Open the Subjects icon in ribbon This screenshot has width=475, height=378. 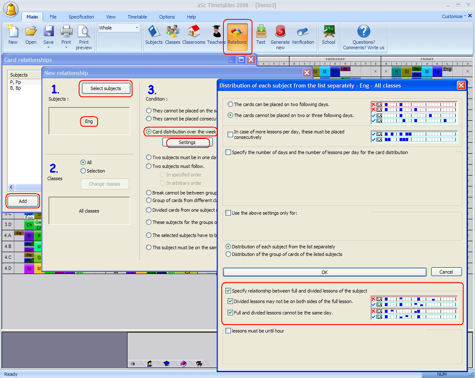pyautogui.click(x=154, y=32)
